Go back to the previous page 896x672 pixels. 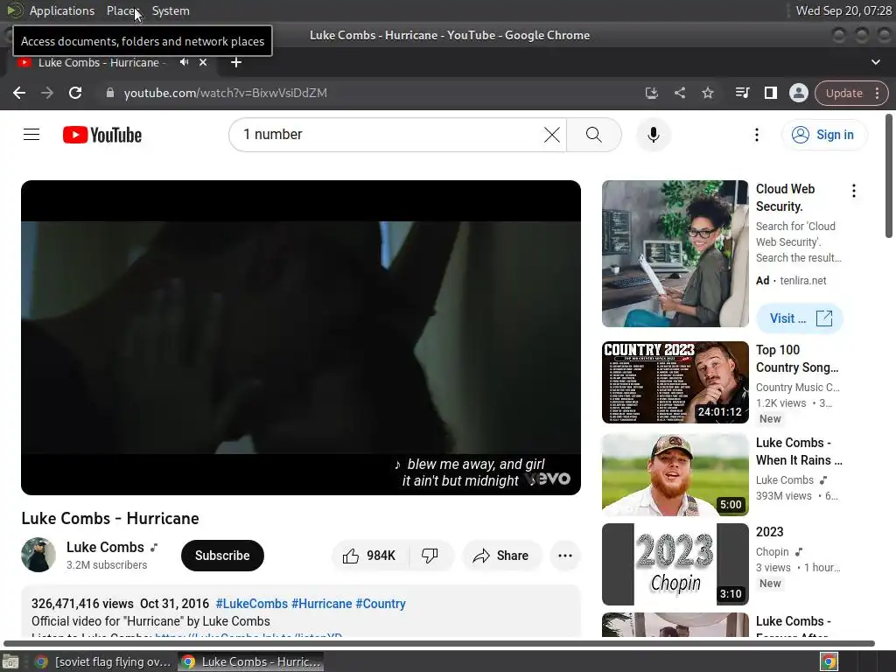[x=19, y=93]
